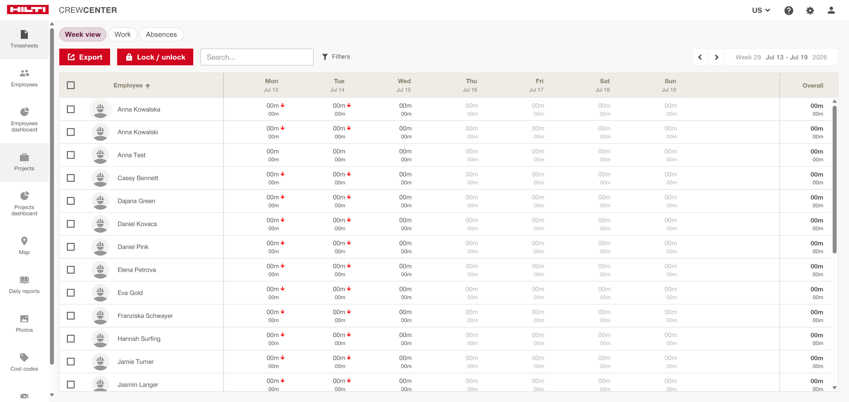This screenshot has height=402, width=849.
Task: Click Eva Gold's avatar icon
Action: (100, 293)
